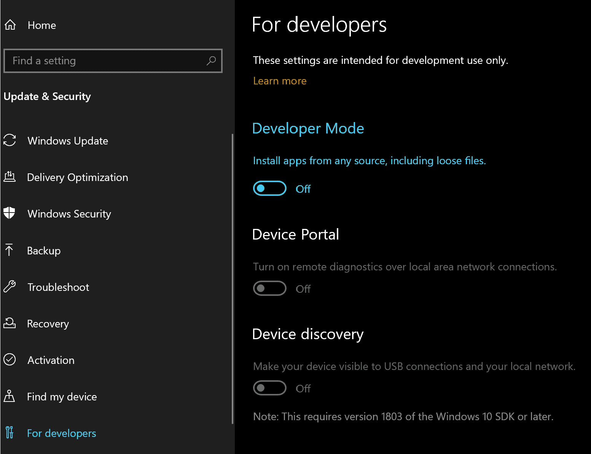Click the Home house icon

click(10, 25)
